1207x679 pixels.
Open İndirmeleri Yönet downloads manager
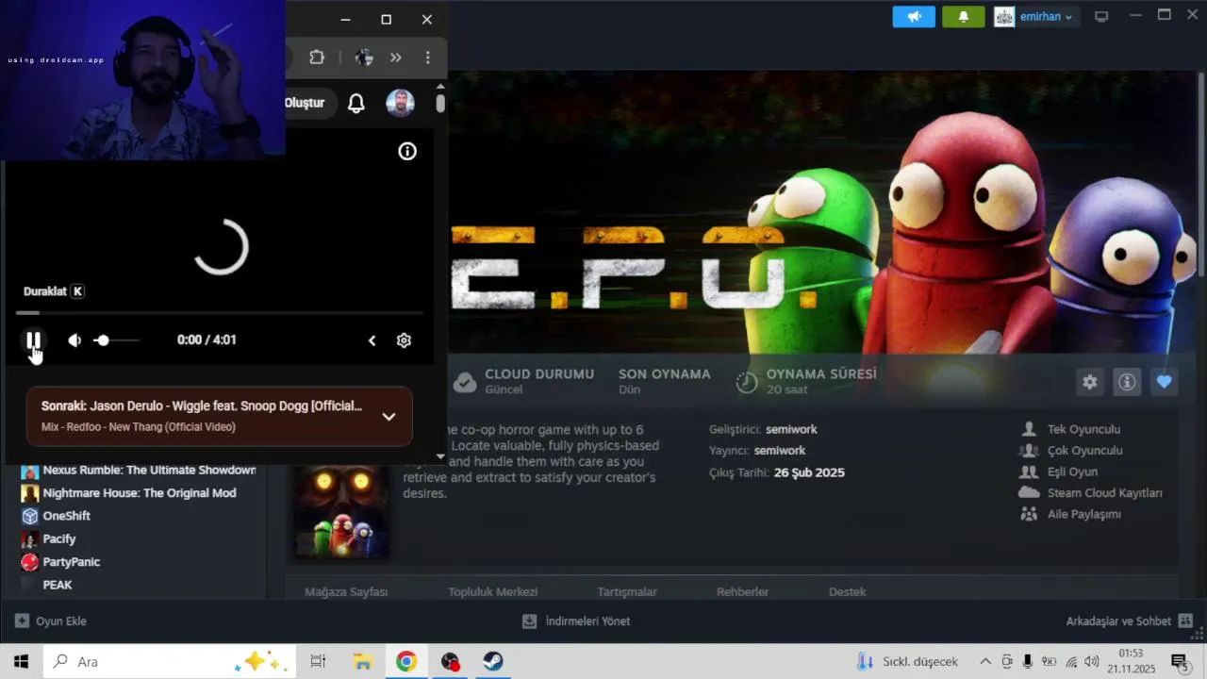pos(576,621)
